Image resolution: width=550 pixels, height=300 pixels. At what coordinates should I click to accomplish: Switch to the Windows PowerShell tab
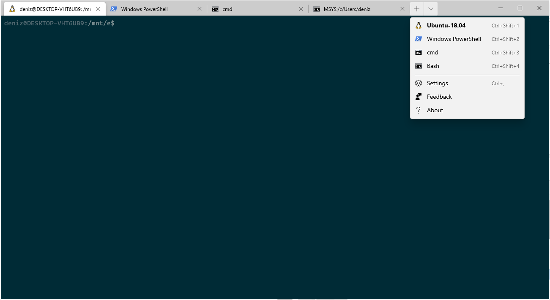(156, 9)
